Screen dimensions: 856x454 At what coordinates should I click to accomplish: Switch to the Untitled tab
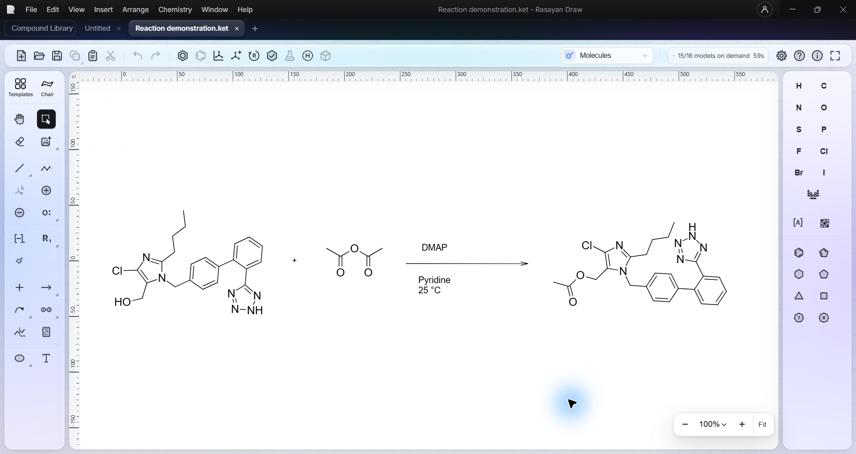97,28
